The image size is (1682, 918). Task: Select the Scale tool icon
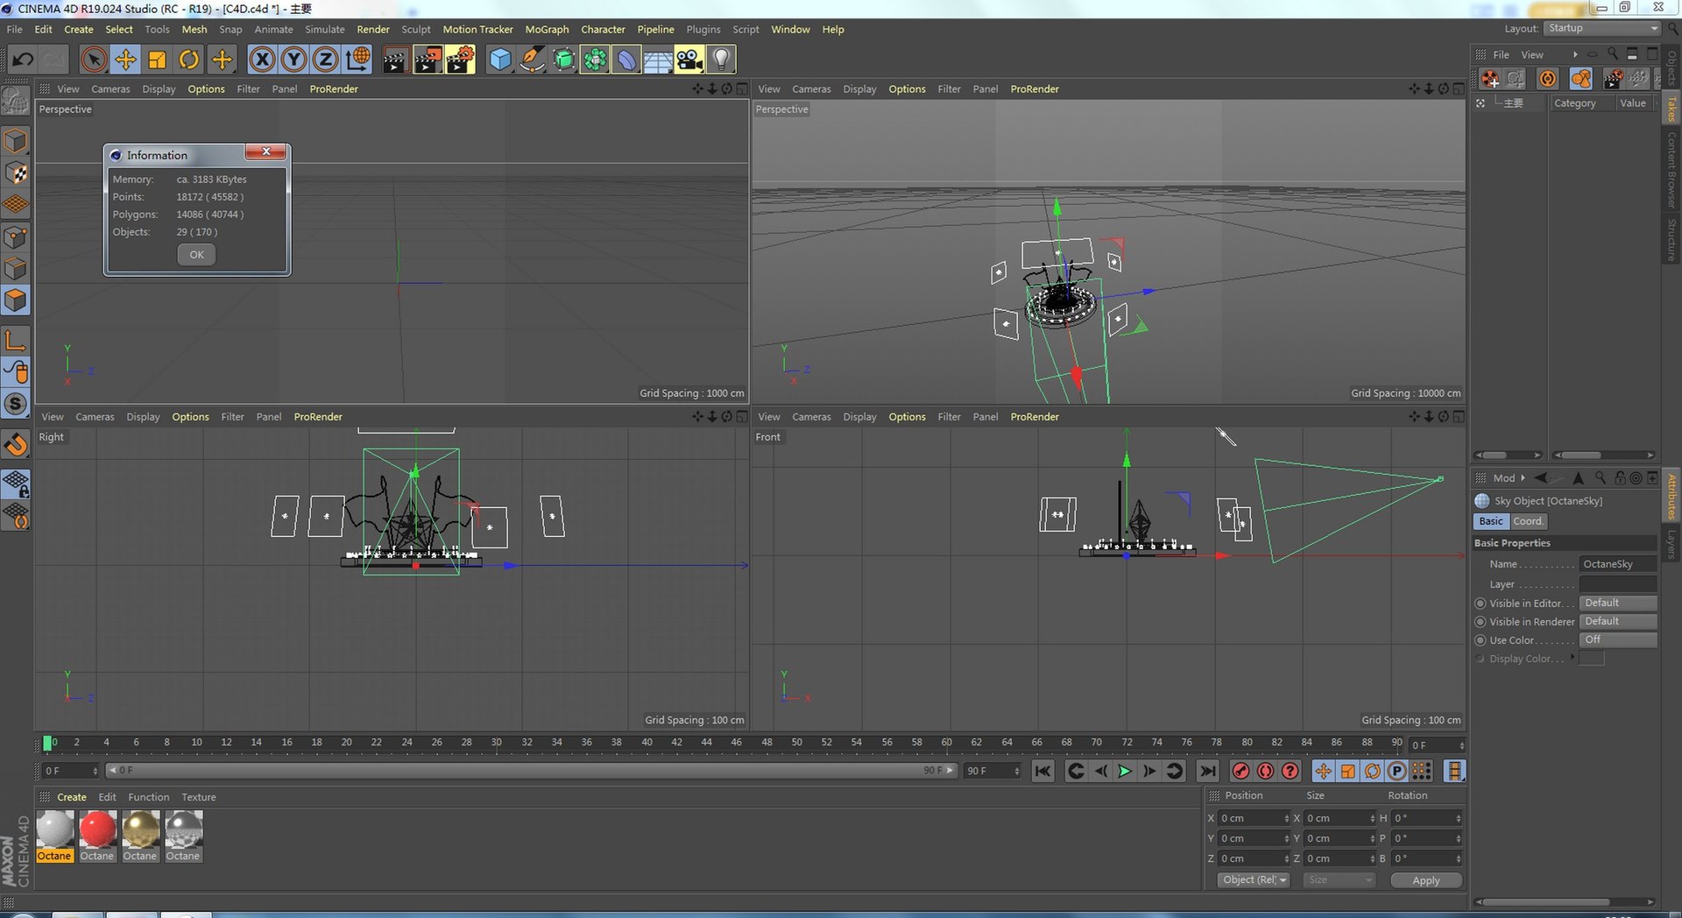(158, 60)
